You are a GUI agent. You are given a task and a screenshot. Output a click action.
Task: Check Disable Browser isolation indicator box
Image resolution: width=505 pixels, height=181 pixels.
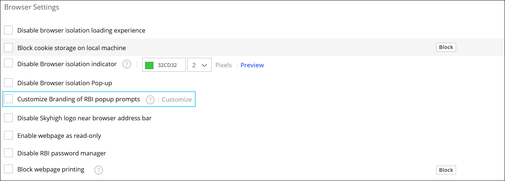point(8,63)
